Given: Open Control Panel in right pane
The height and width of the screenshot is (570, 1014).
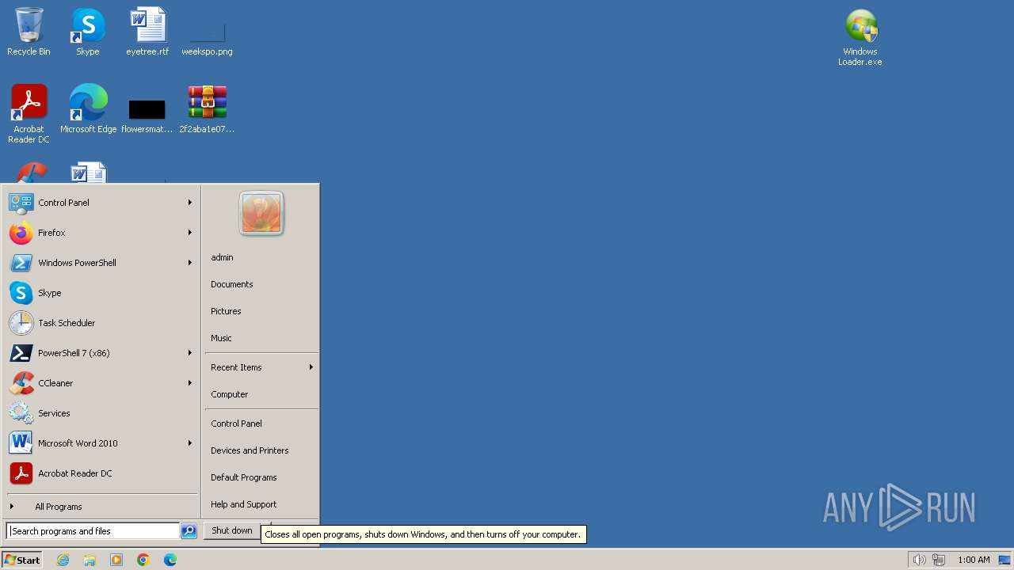Looking at the screenshot, I should coord(236,424).
